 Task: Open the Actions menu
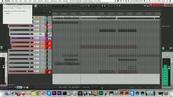(x=47, y=1)
